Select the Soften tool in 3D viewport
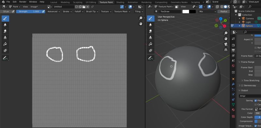Screen dimensions: 261x128 click(150, 25)
